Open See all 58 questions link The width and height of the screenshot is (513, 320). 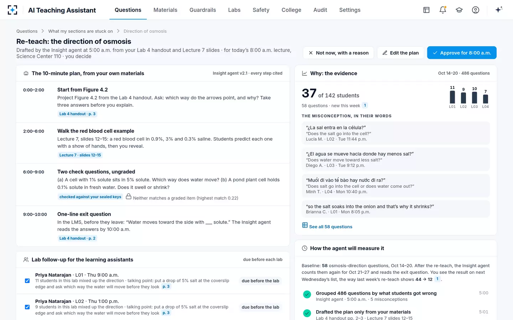[x=327, y=226]
